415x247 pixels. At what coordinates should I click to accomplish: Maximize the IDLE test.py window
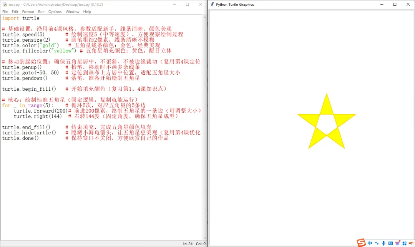click(x=188, y=4)
